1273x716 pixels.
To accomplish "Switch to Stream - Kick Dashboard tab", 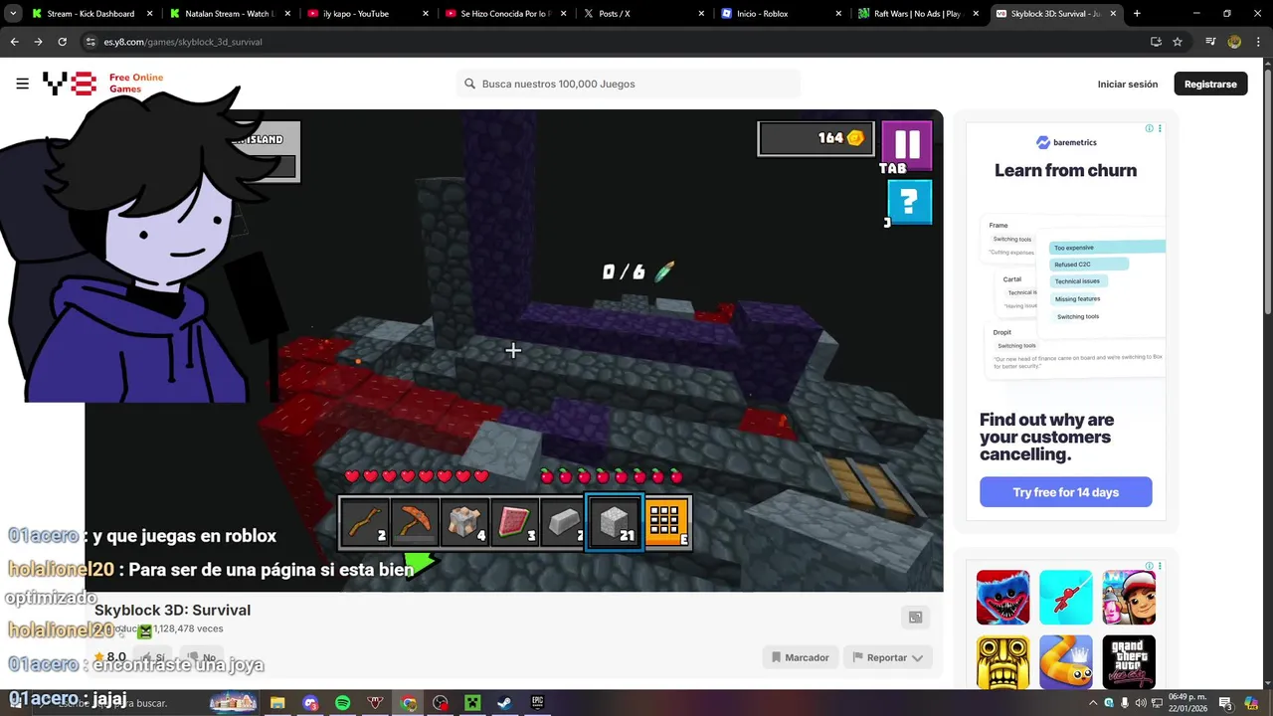I will point(90,14).
